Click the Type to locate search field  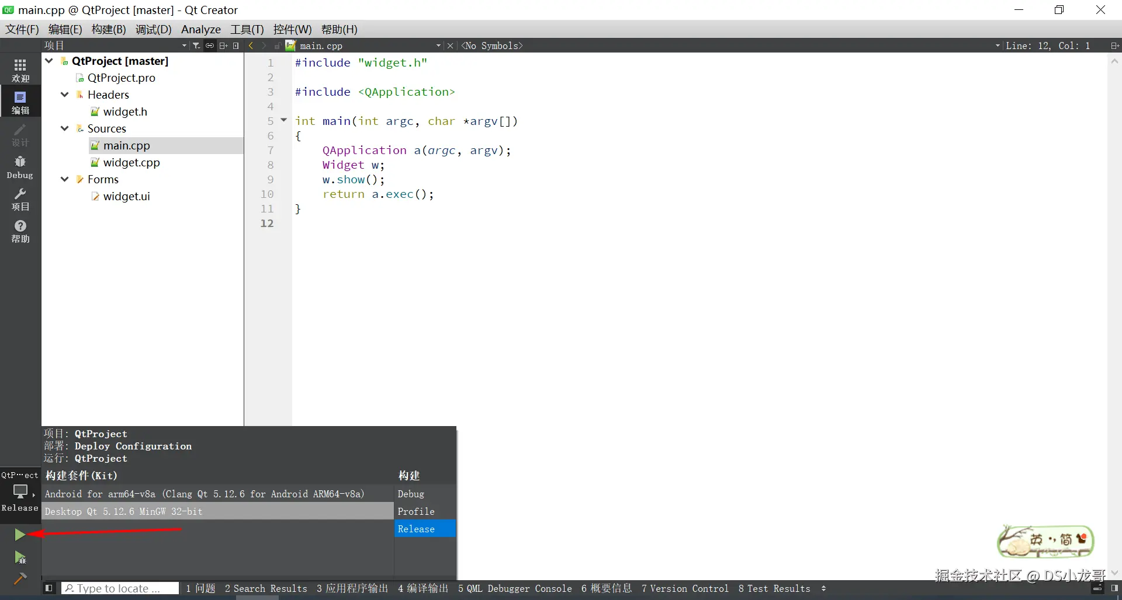pos(120,588)
